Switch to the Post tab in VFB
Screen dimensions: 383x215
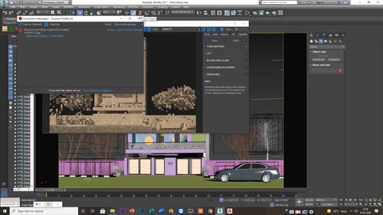pos(207,35)
